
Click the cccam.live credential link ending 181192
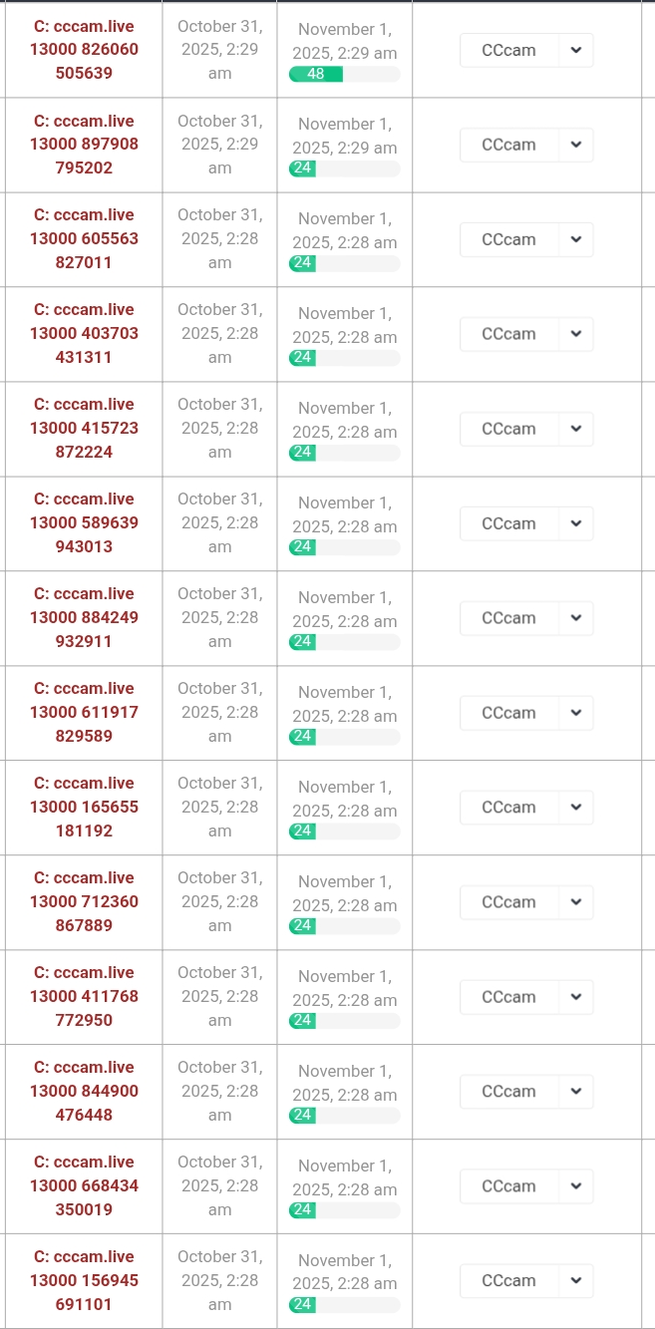[83, 807]
